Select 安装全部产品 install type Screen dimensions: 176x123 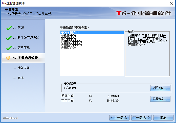coord(70,33)
